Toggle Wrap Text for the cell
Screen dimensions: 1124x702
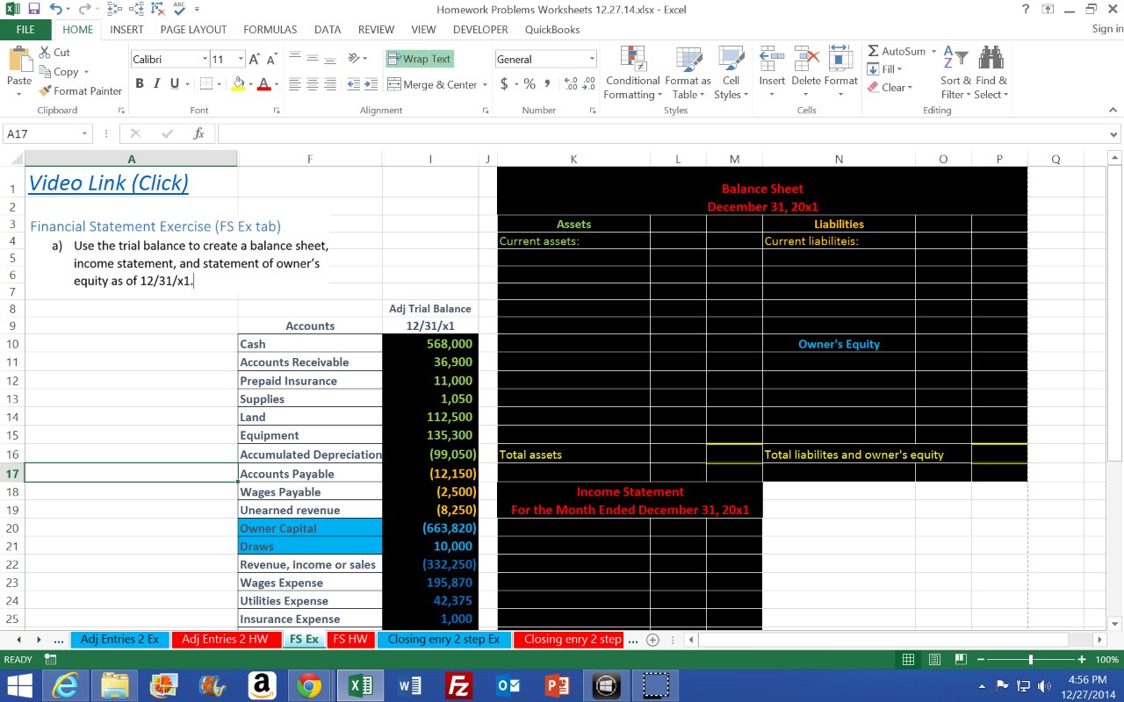click(419, 59)
